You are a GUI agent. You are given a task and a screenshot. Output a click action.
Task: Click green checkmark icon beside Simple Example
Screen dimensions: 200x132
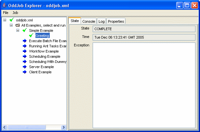coord(24,30)
